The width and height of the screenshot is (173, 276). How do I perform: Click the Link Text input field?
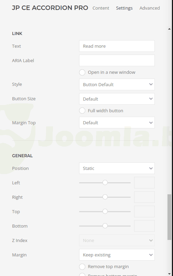pos(117,46)
